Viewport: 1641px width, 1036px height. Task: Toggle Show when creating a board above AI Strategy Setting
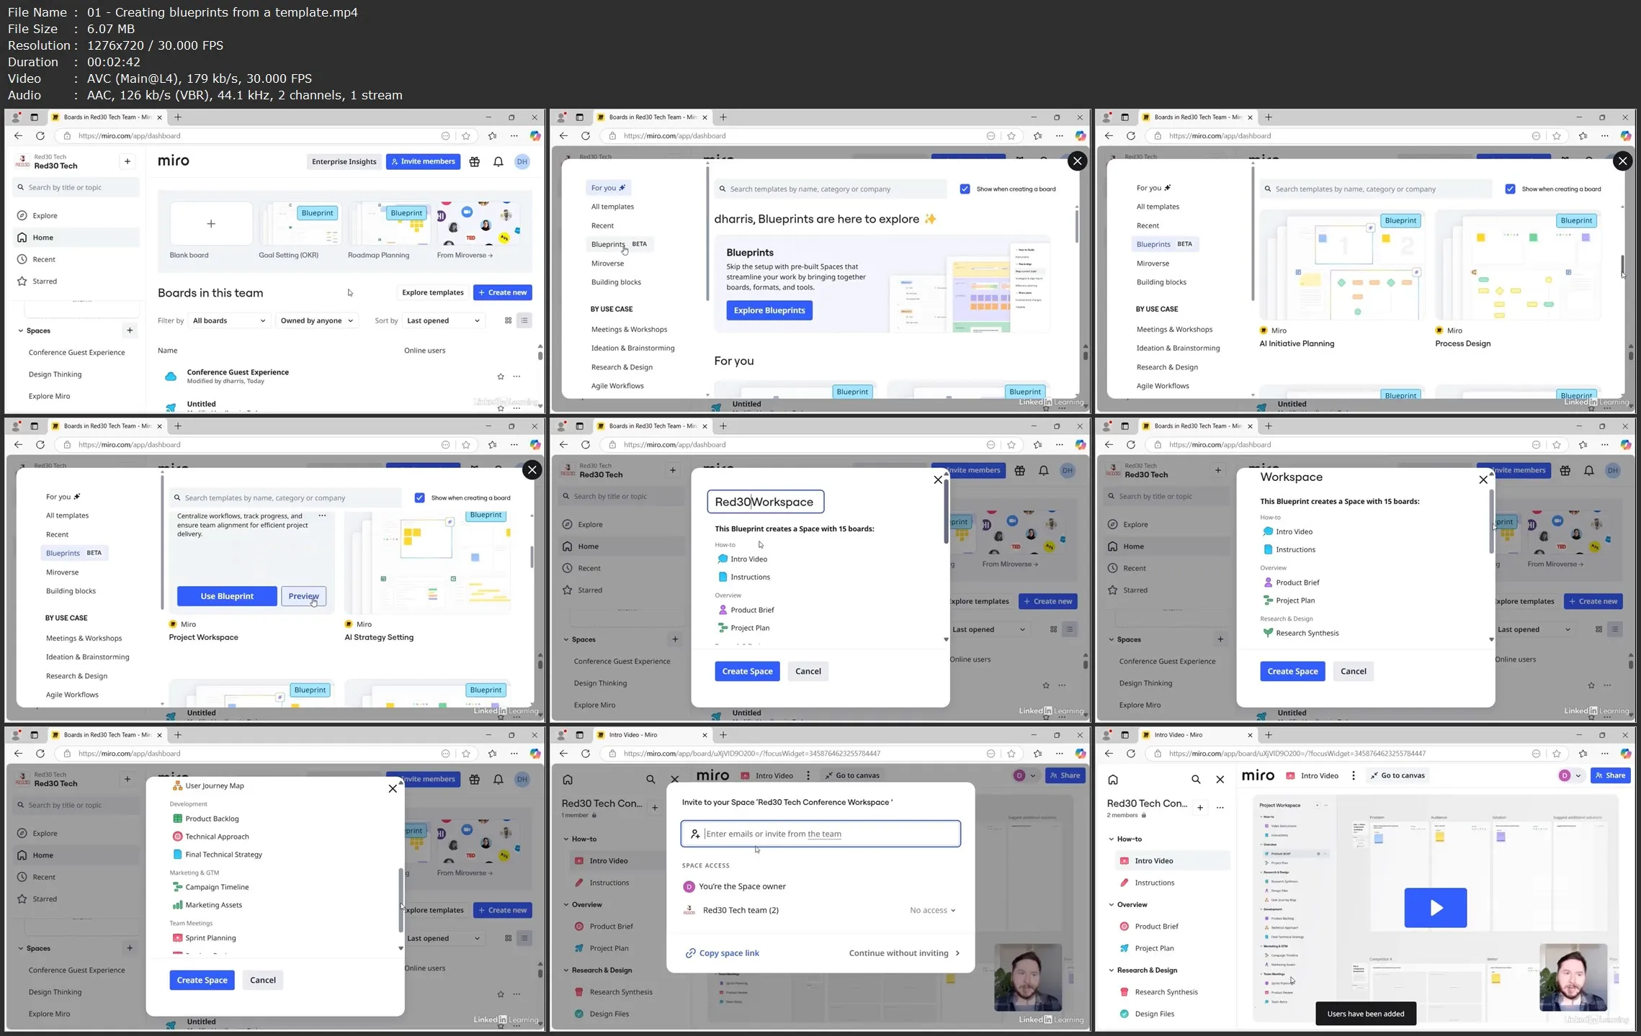pos(419,498)
